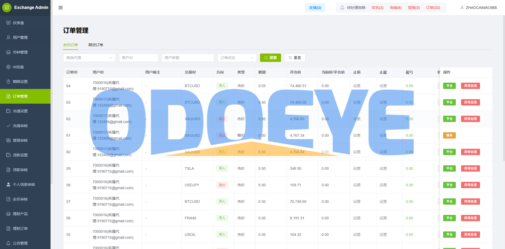Click the 卖出 tag on order 58

[222, 185]
